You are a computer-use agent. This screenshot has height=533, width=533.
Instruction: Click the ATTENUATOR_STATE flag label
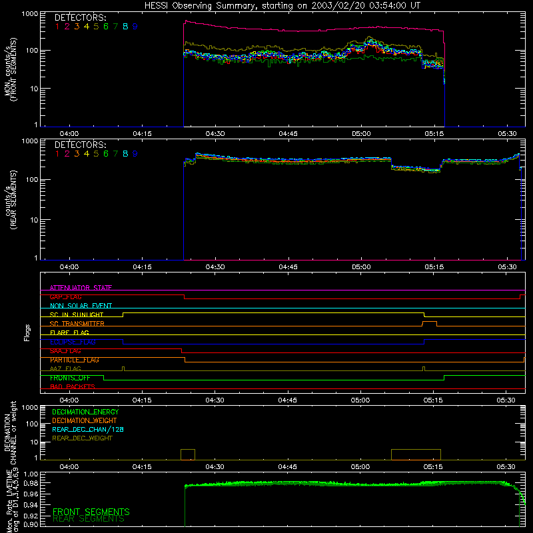81,288
